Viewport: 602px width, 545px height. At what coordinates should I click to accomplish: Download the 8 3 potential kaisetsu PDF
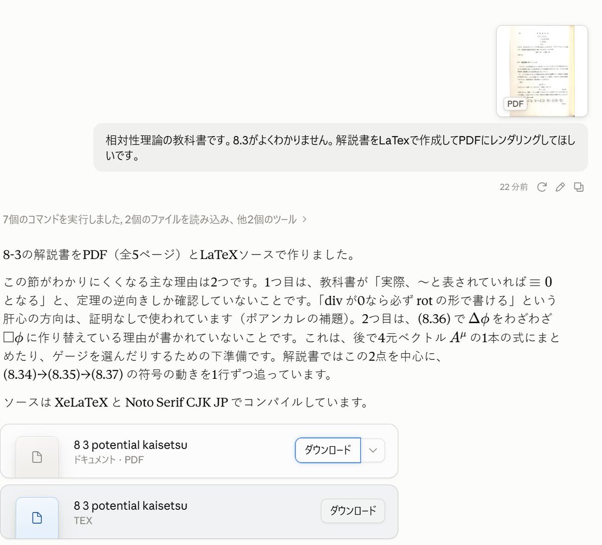328,450
